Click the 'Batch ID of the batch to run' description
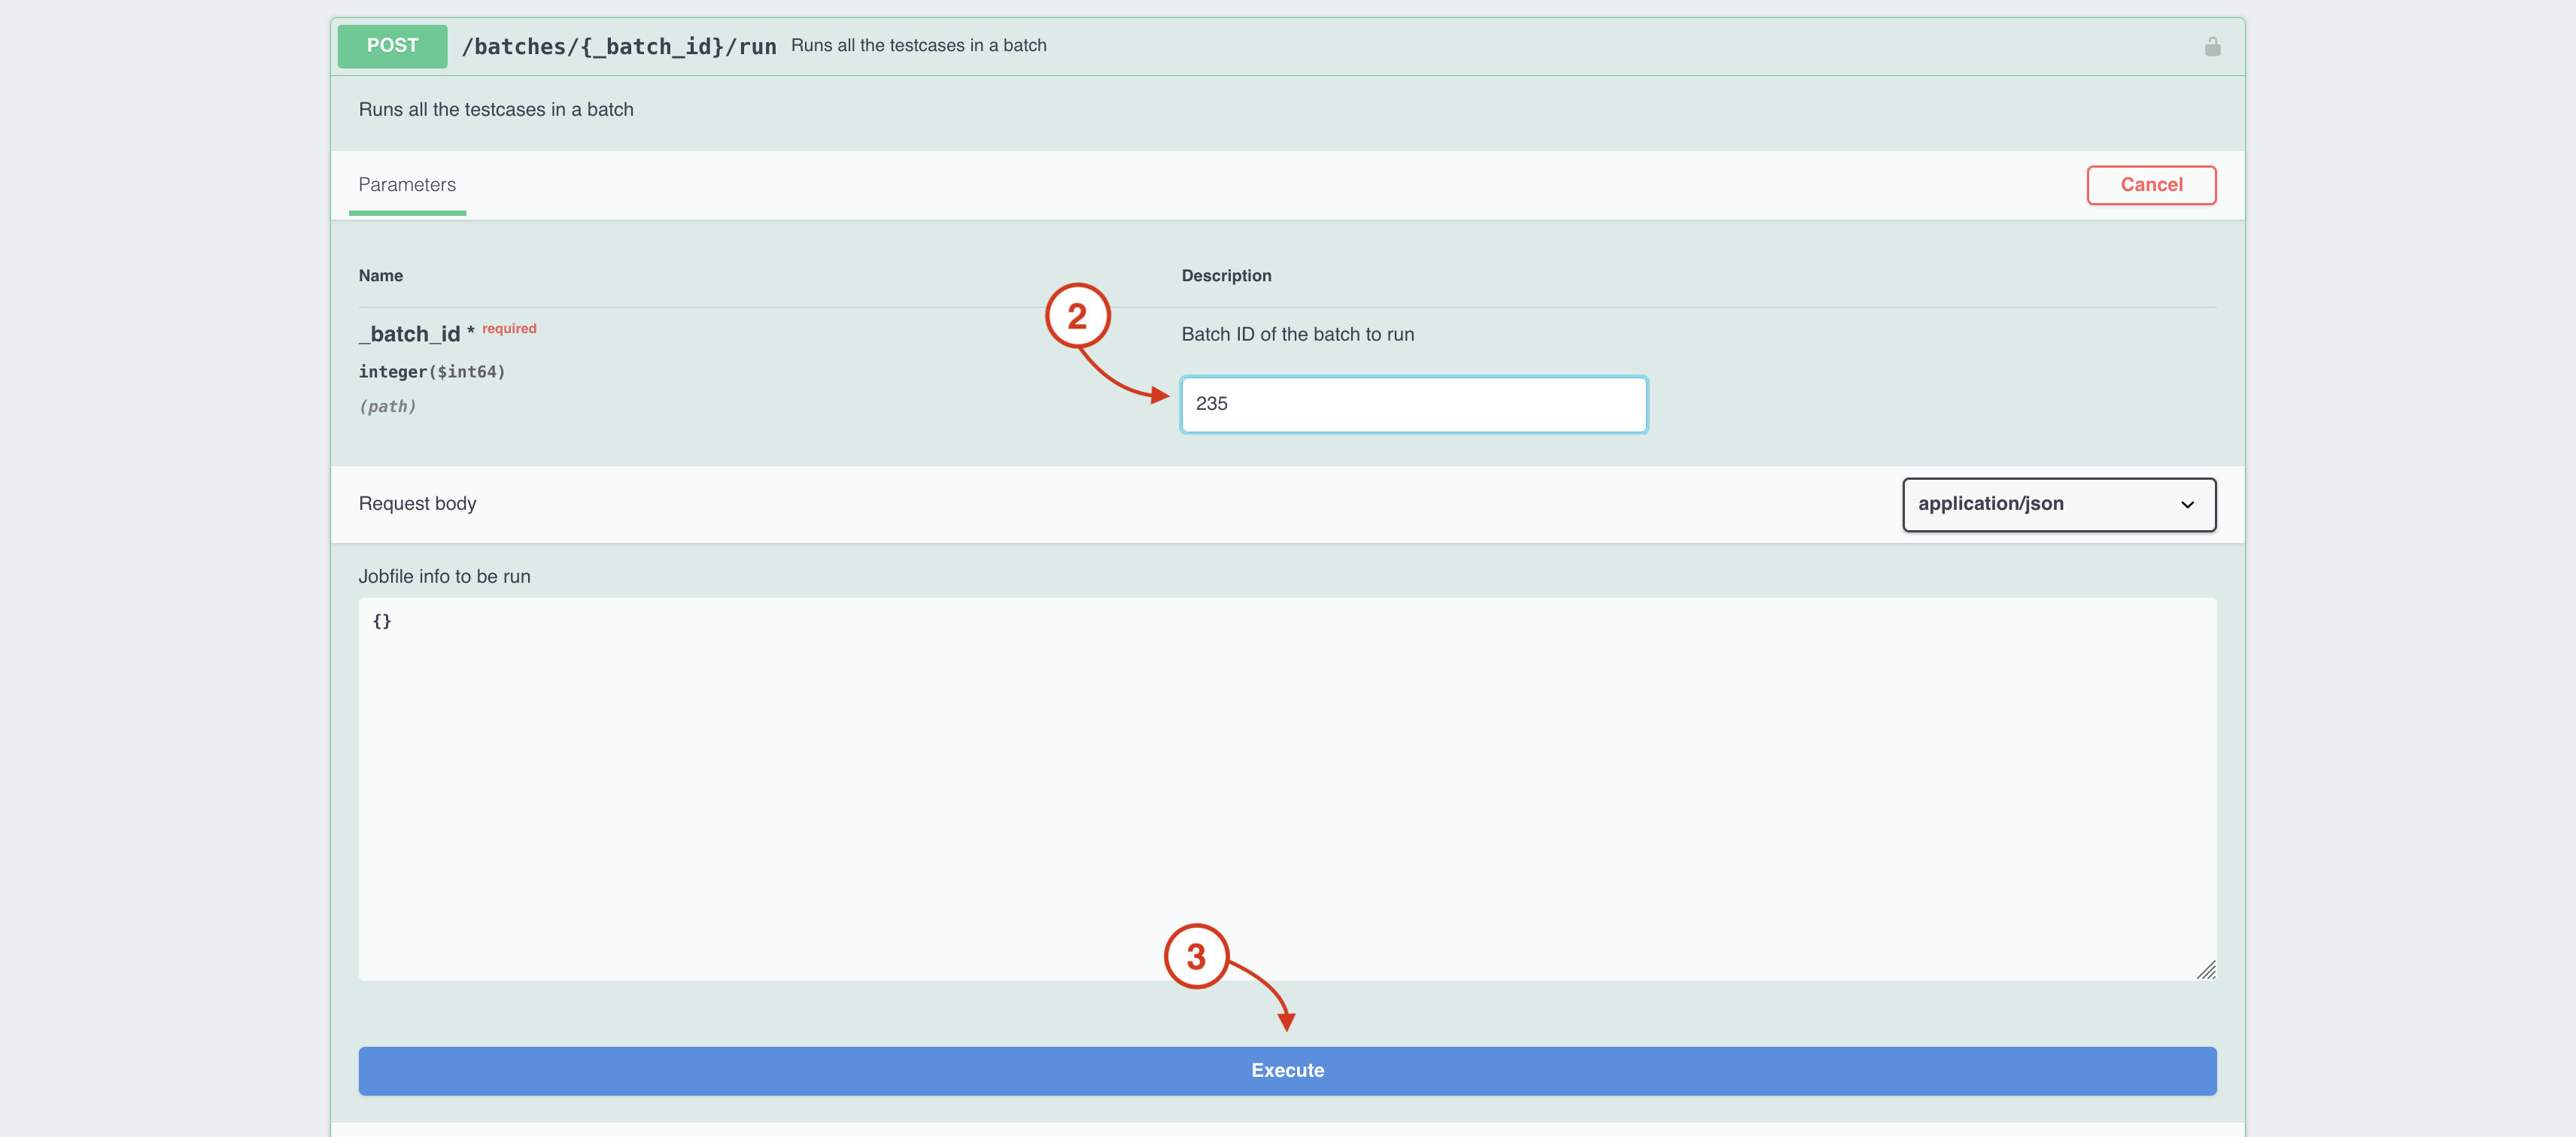 pos(1297,335)
